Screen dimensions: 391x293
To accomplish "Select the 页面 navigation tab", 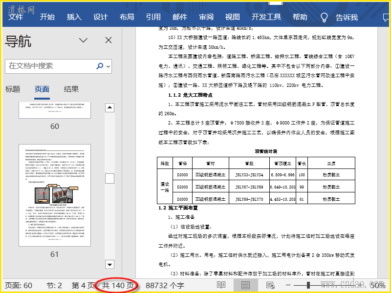I will coord(42,89).
